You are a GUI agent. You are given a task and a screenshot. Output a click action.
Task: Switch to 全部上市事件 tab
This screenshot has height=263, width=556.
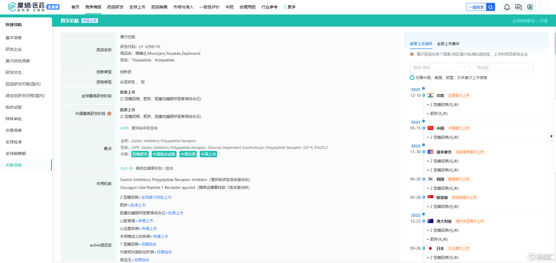(x=448, y=44)
